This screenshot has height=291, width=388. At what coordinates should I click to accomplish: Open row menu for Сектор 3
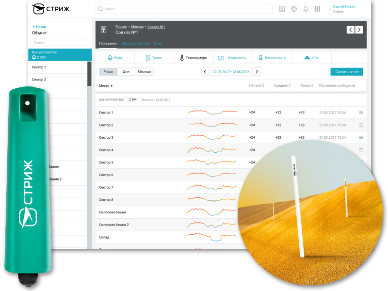[361, 137]
